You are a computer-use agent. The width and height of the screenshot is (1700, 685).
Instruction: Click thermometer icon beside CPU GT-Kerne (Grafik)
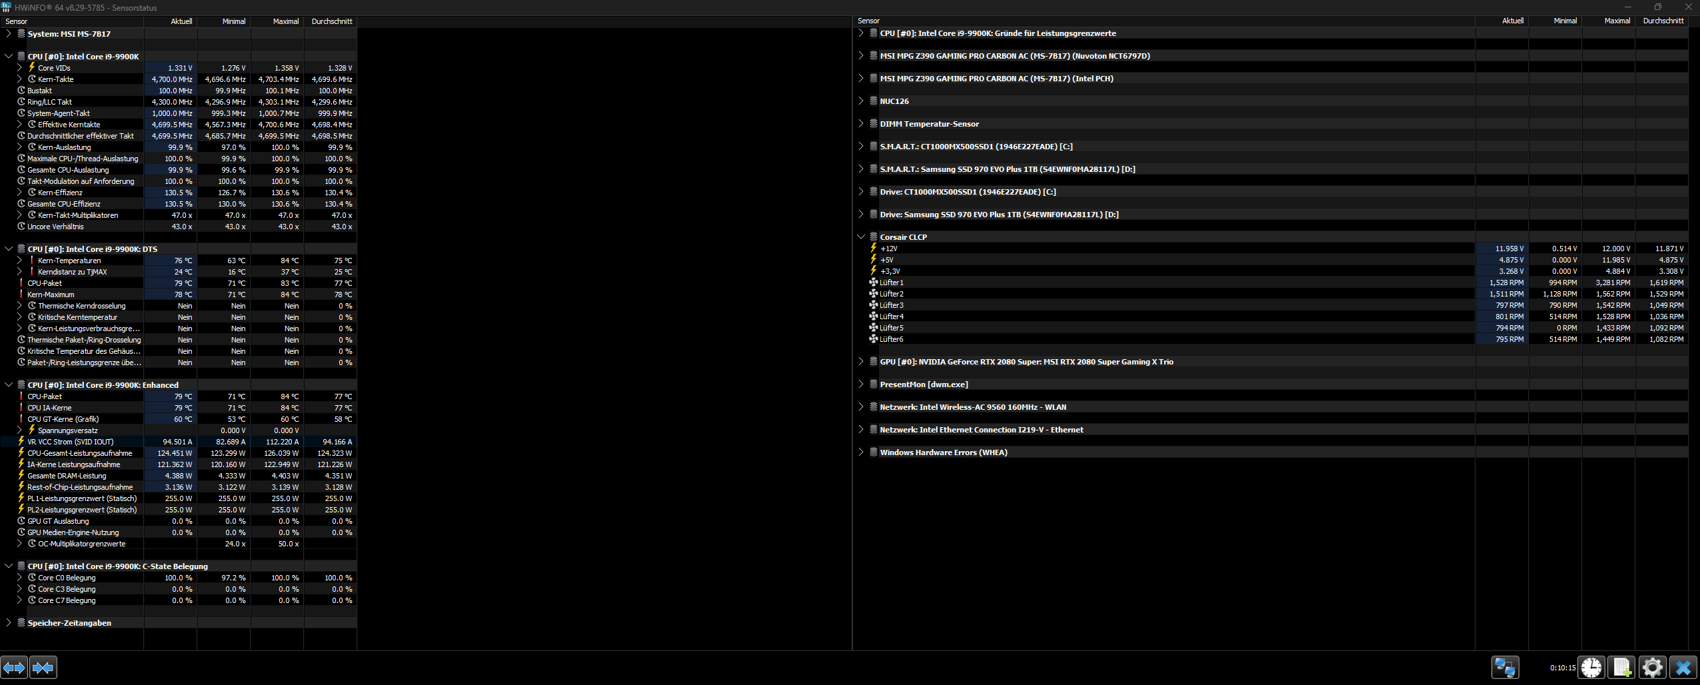[x=21, y=418]
